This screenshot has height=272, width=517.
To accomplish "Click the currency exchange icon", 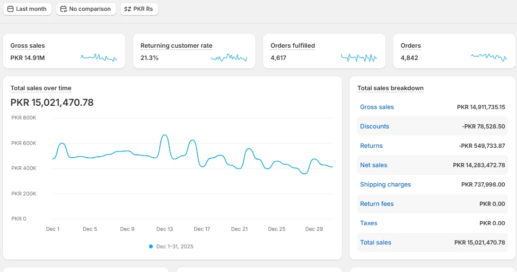I will pos(128,9).
